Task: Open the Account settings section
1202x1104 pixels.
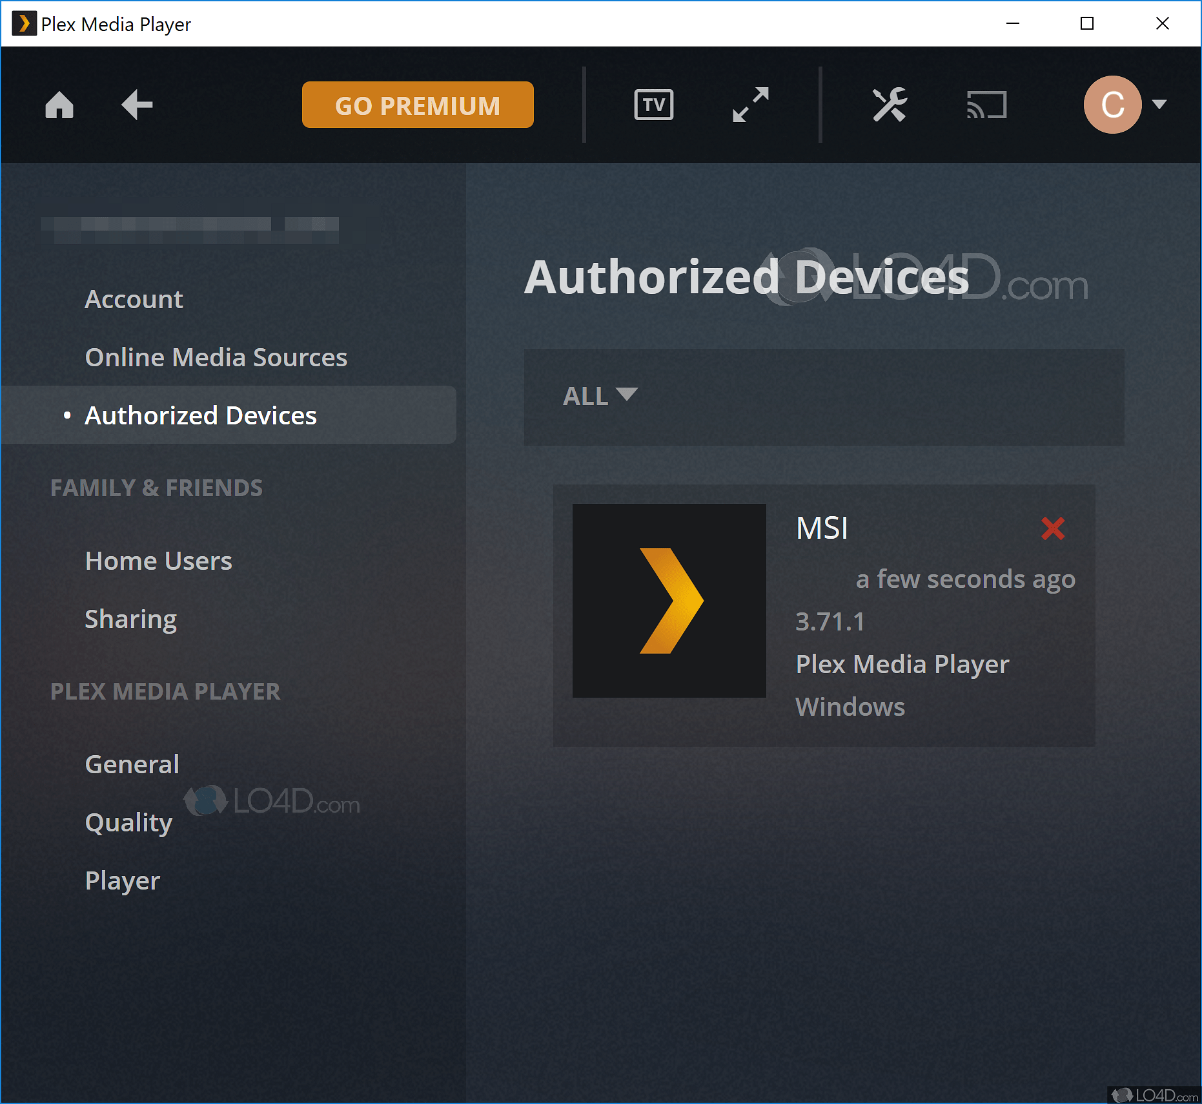Action: (x=134, y=299)
